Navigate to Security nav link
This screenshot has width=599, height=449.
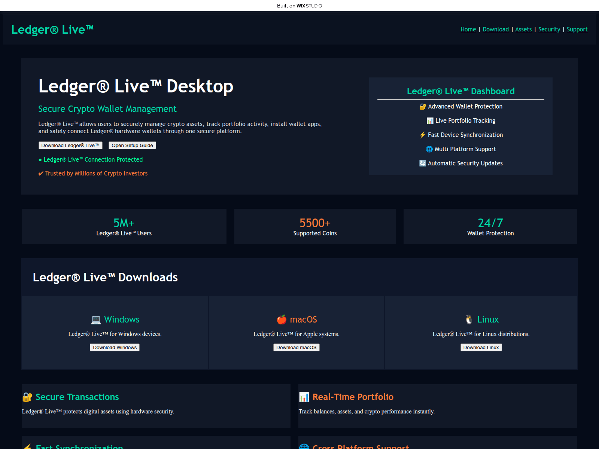click(x=549, y=29)
